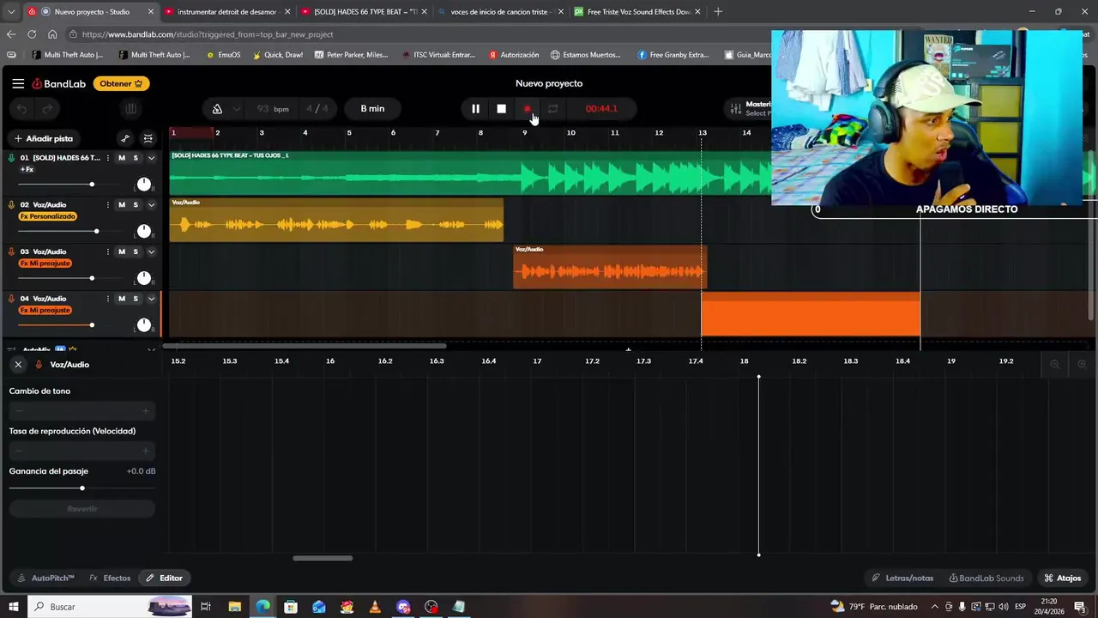Switch to Editor tab
The height and width of the screenshot is (618, 1098).
click(164, 579)
